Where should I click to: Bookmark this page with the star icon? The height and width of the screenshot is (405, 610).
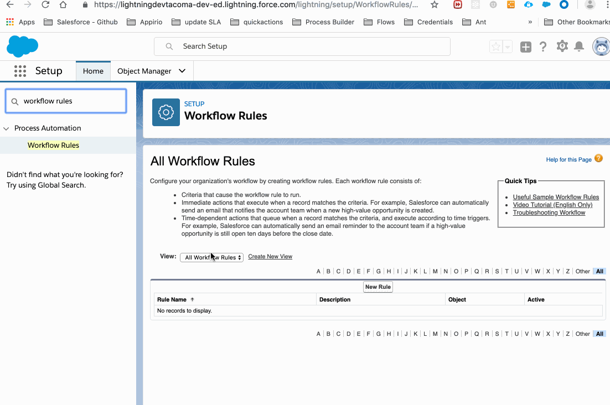tap(435, 4)
